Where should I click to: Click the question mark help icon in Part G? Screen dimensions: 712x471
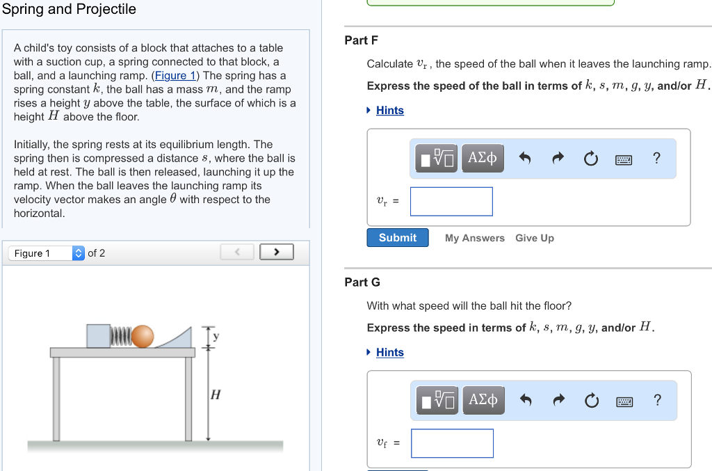coord(656,400)
